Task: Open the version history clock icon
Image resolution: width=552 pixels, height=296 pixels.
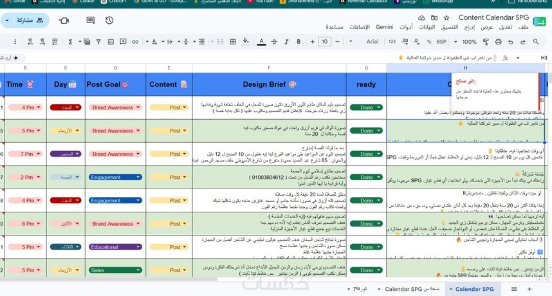Action: tap(109, 21)
